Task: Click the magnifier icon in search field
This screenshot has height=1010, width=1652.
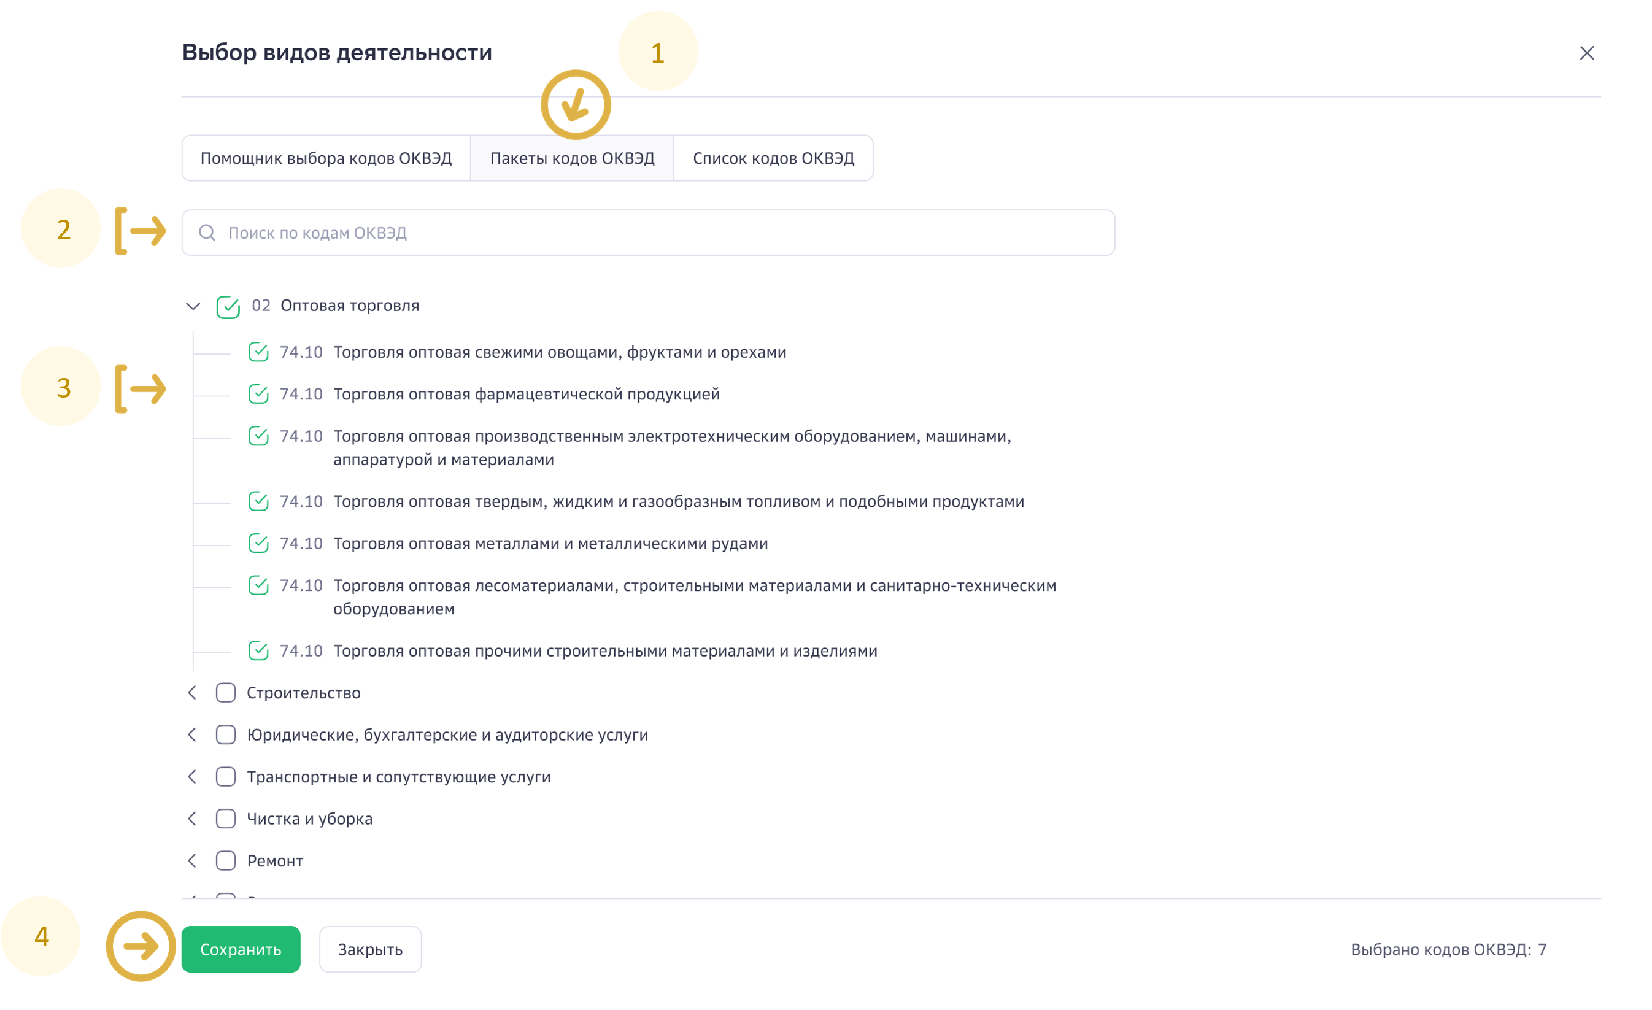Action: [207, 233]
